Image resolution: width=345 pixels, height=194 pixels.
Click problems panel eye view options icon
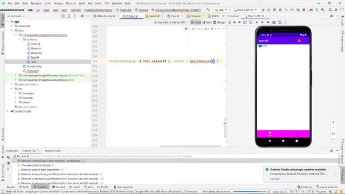(x=8, y=157)
